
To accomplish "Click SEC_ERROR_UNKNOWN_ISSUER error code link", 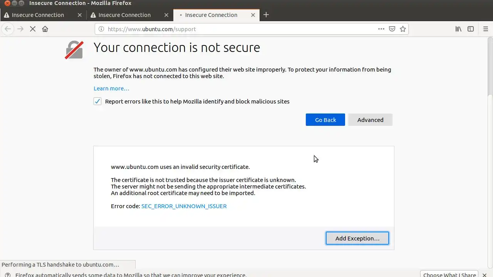I will click(x=184, y=206).
